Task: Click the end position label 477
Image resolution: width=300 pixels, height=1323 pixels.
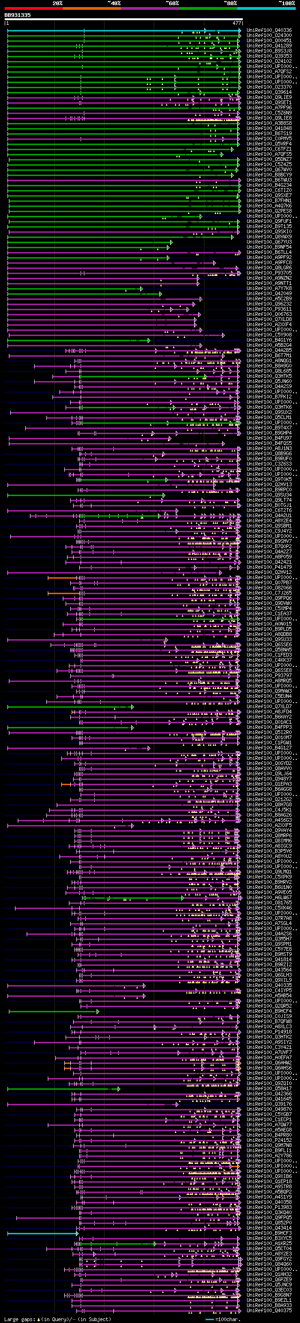Action: [x=236, y=23]
